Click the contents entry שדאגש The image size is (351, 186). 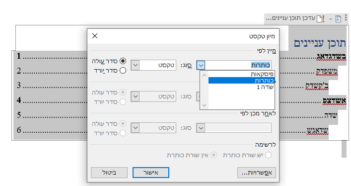coord(317,130)
